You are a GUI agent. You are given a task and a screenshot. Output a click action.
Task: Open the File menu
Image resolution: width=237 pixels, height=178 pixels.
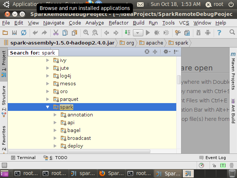(x=6, y=23)
